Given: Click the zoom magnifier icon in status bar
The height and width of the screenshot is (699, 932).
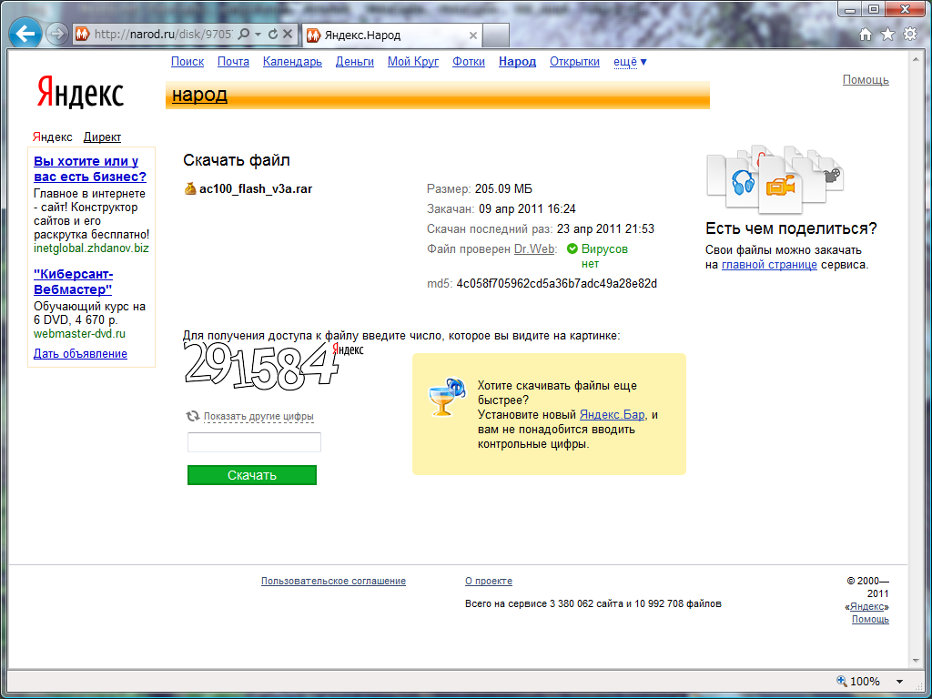Looking at the screenshot, I should pyautogui.click(x=842, y=681).
